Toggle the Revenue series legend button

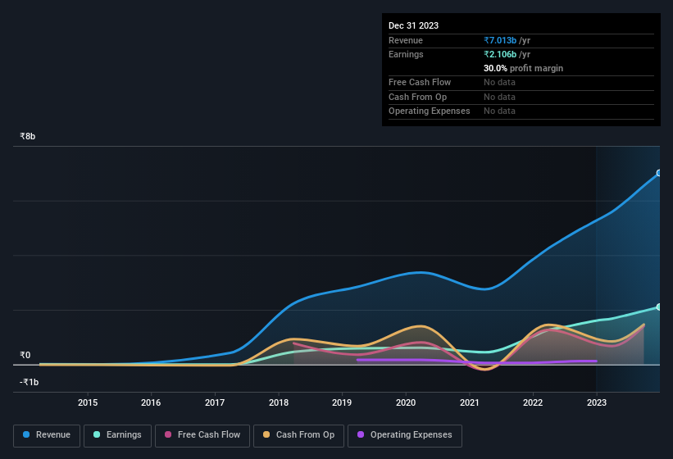click(x=47, y=435)
